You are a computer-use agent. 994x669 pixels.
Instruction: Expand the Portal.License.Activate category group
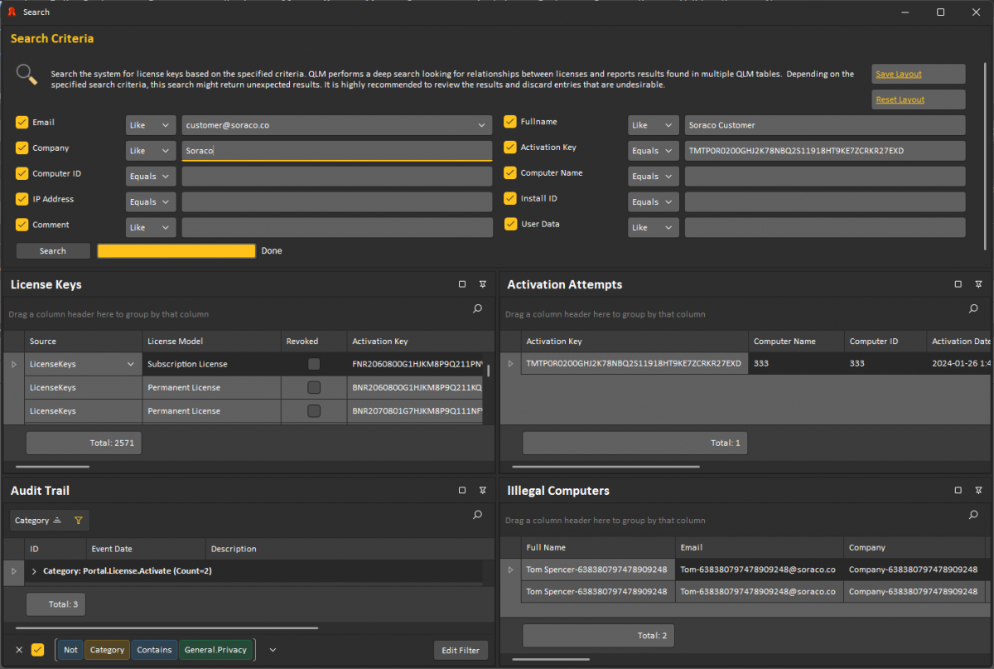coord(33,570)
